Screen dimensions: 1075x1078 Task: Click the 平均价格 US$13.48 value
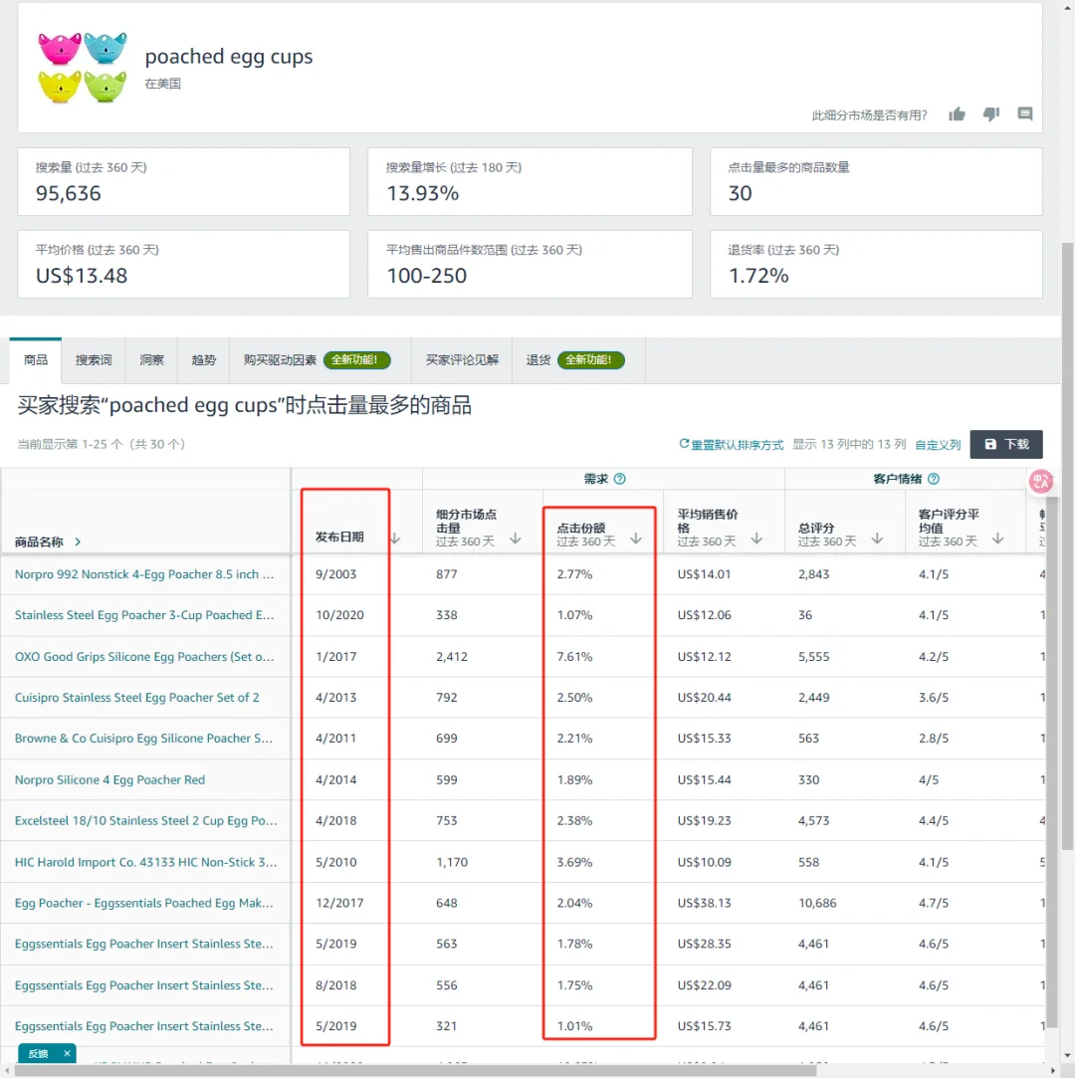click(81, 276)
